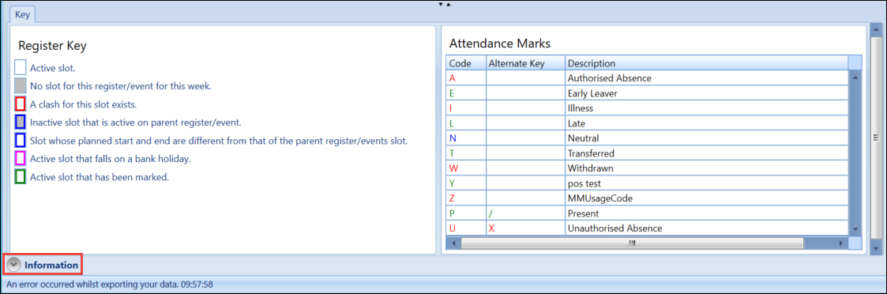Click the outer panel scroll down arrow
The height and width of the screenshot is (294, 887).
[876, 248]
